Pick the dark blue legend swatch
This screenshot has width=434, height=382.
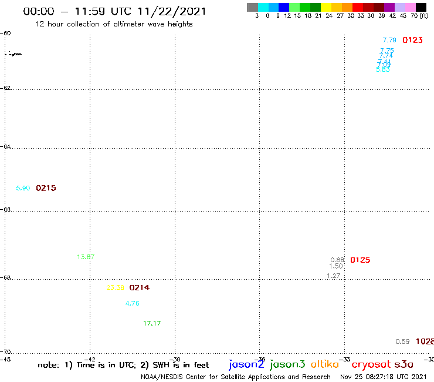[x=284, y=7]
